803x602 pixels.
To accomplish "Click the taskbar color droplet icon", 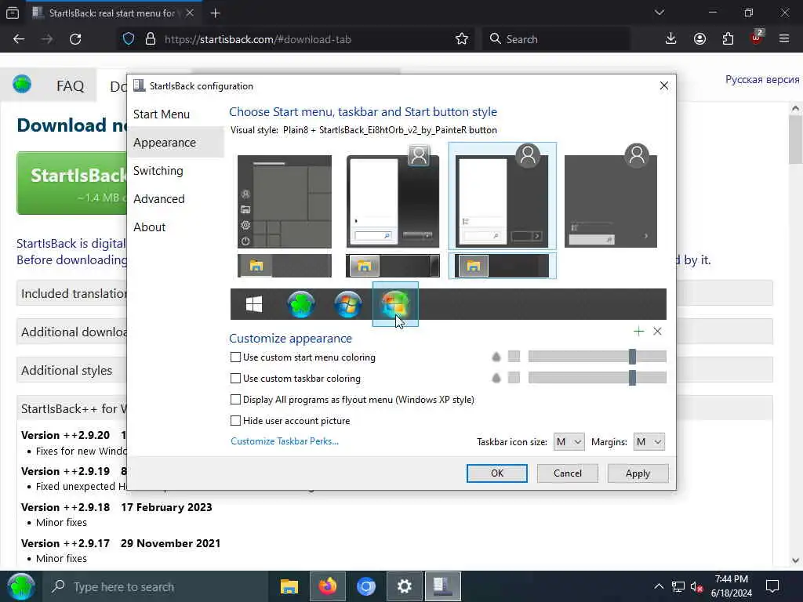I will [x=496, y=378].
